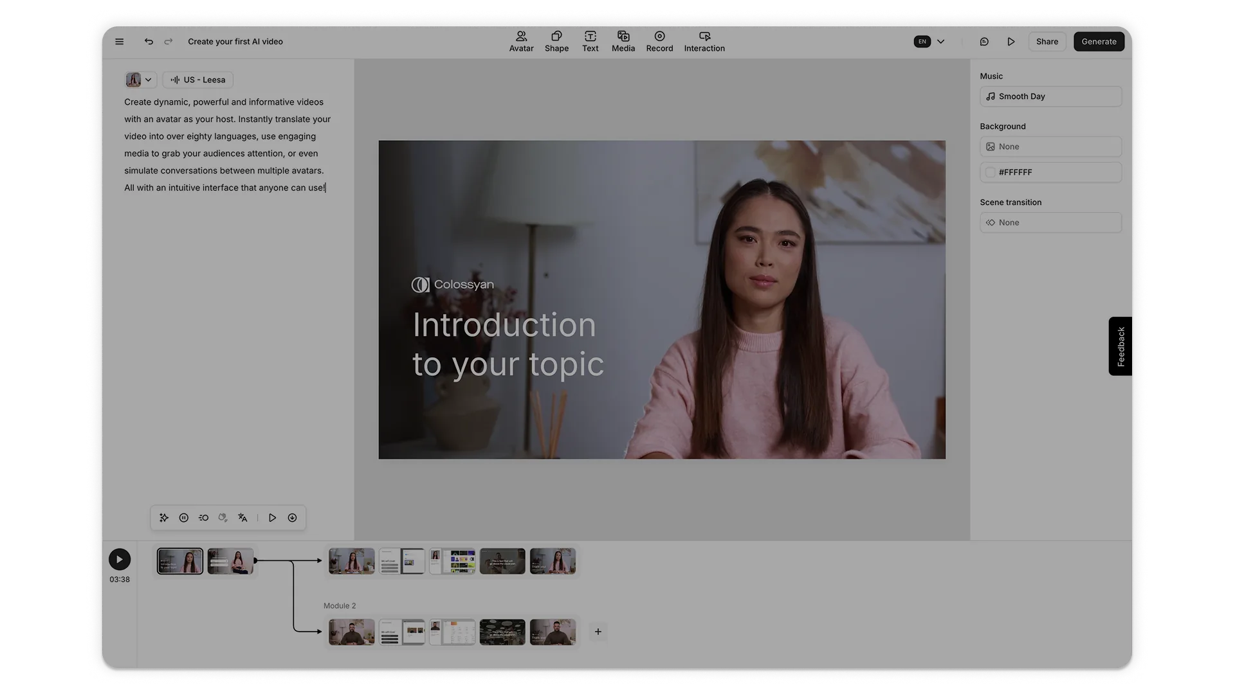Open the Scene transition None dropdown
Image resolution: width=1235 pixels, height=694 pixels.
(x=1050, y=222)
